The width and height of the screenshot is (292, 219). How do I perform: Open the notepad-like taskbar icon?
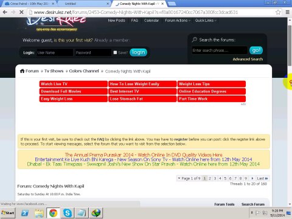coord(82,213)
